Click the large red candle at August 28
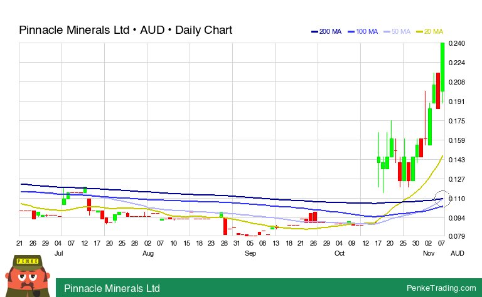The width and height of the screenshot is (482, 297). (x=225, y=226)
